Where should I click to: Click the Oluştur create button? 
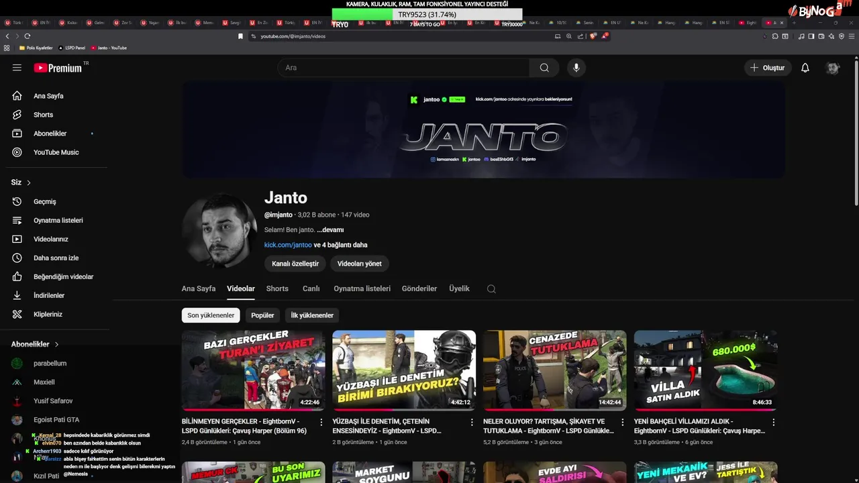coord(768,68)
